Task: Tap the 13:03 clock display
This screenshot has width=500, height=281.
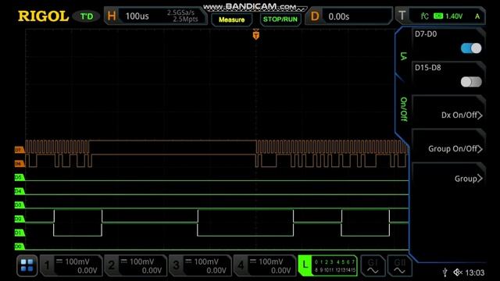Action: (475, 272)
